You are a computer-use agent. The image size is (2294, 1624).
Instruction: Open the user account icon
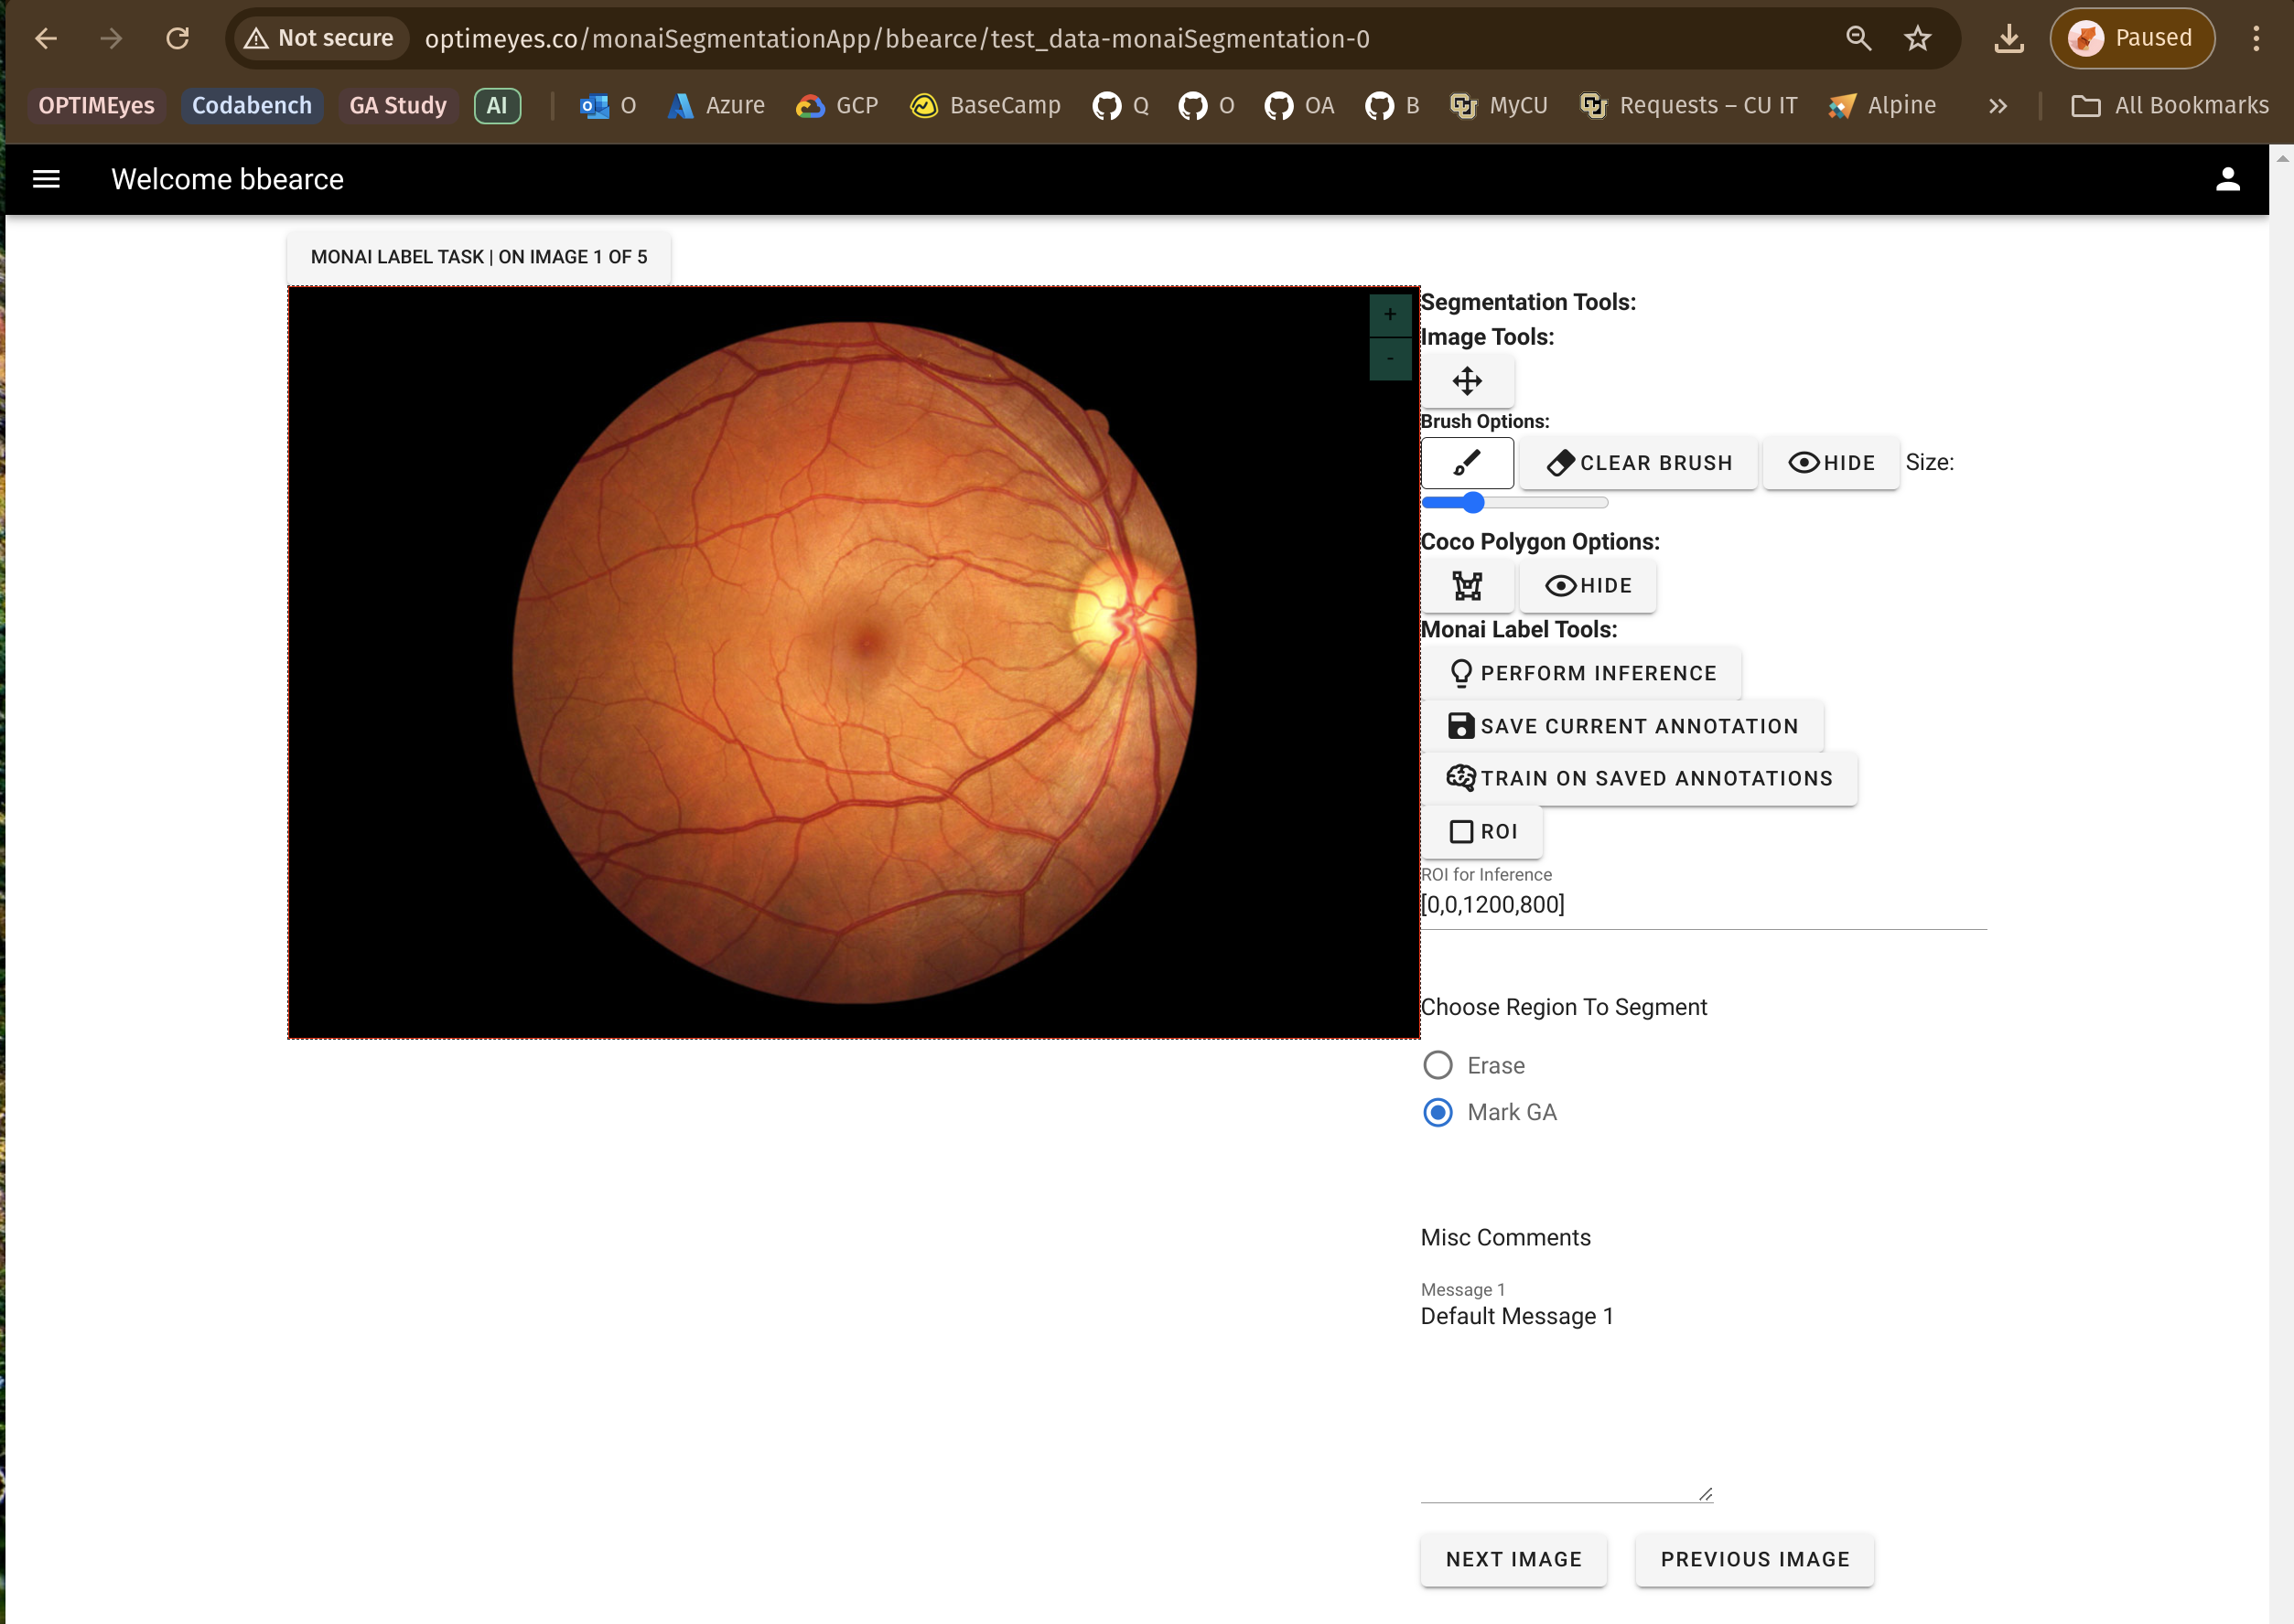click(2227, 179)
